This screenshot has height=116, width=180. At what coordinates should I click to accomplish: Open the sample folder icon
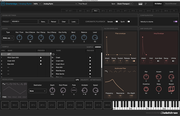click(x=53, y=54)
